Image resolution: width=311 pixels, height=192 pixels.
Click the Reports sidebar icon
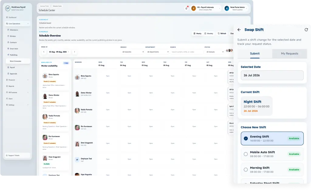click(x=7, y=86)
